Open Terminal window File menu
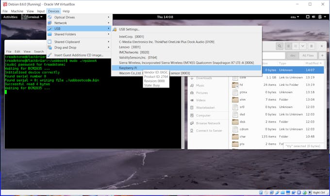 pos(9,51)
